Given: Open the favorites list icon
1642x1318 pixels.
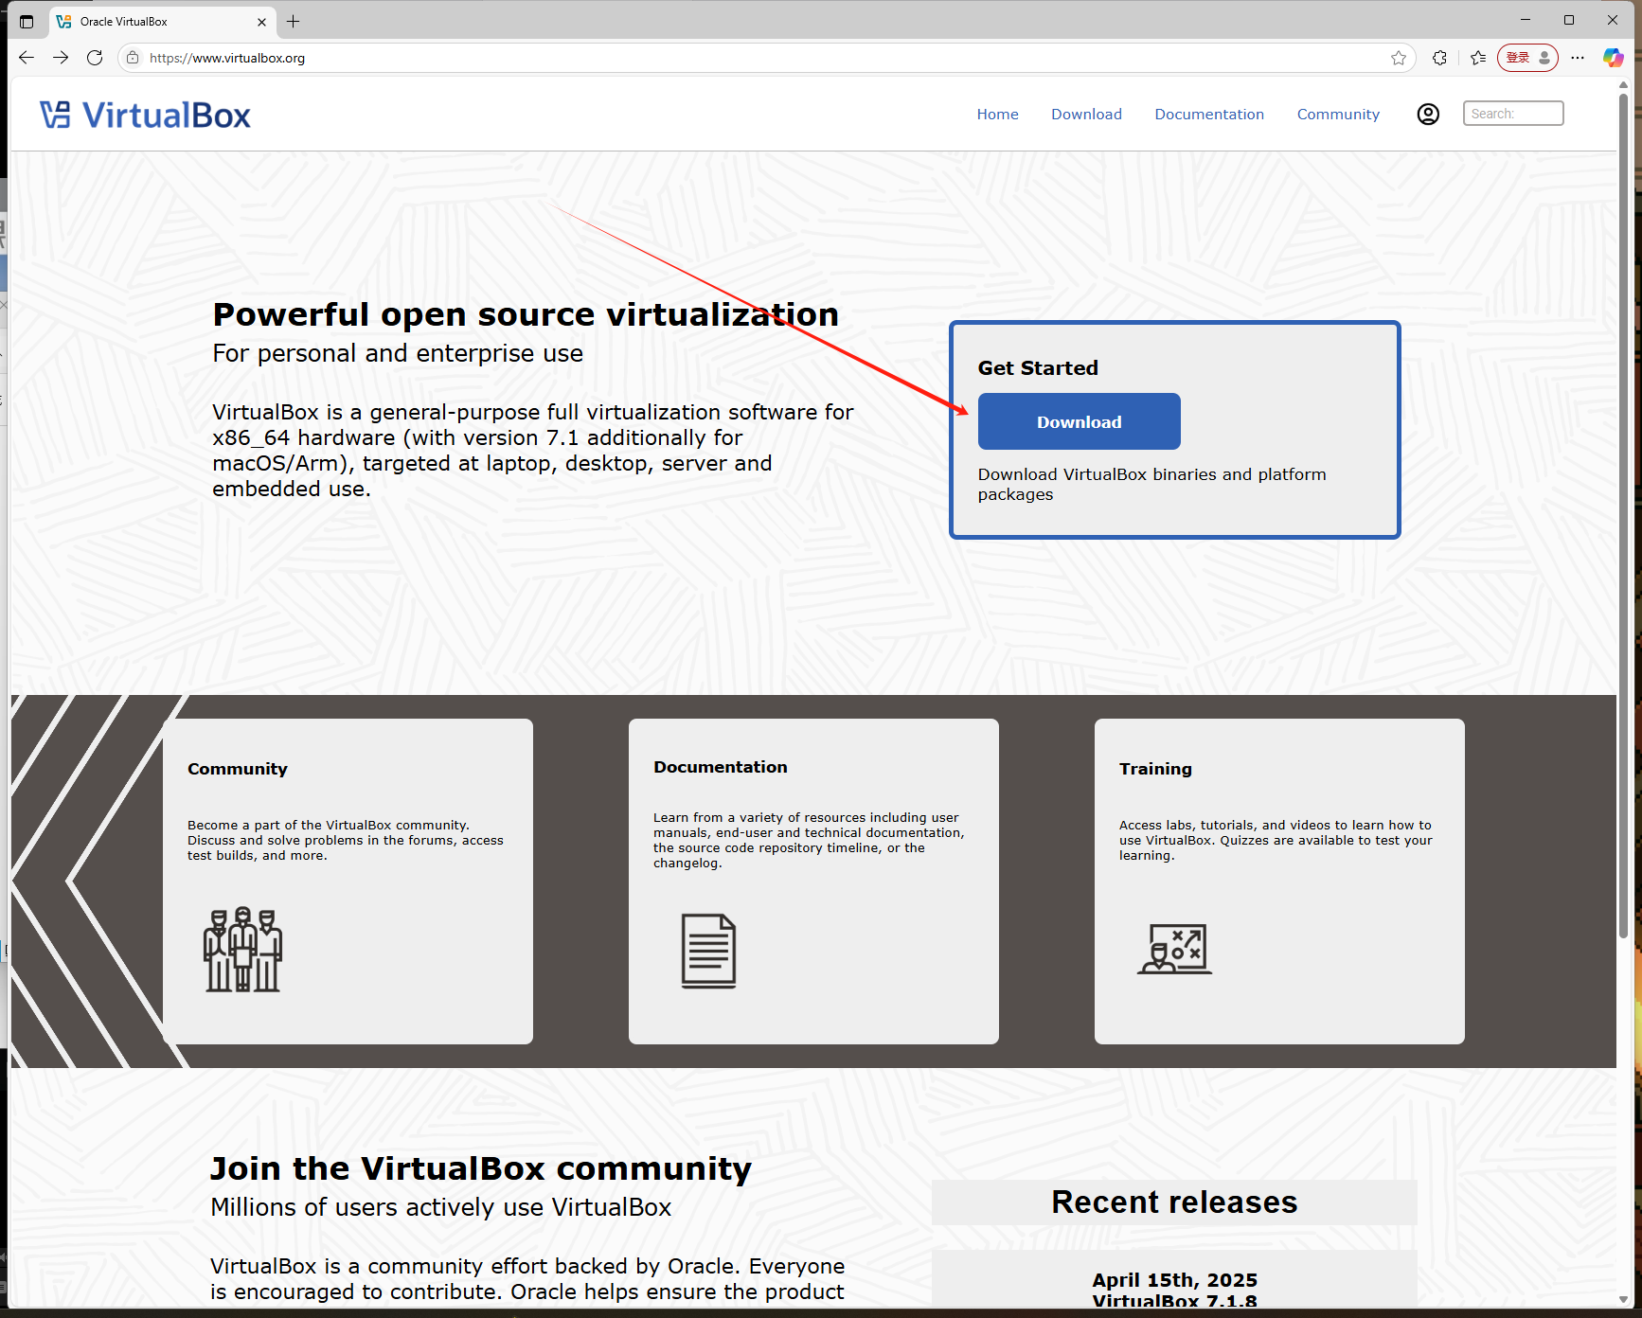Looking at the screenshot, I should tap(1478, 58).
